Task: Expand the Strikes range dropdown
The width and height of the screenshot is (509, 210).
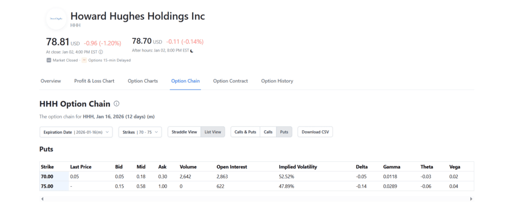Action: [140, 132]
